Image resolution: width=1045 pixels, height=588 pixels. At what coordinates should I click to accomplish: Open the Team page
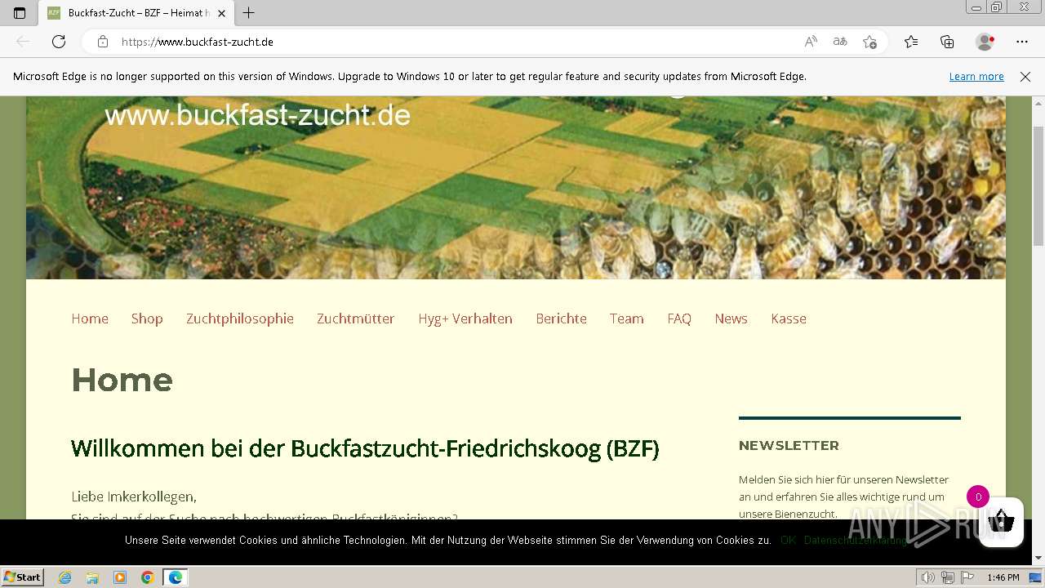click(x=627, y=318)
